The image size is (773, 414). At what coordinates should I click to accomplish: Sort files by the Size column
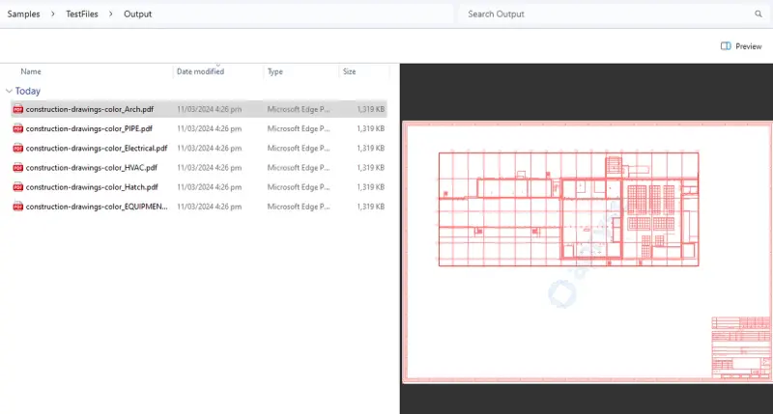coord(350,71)
